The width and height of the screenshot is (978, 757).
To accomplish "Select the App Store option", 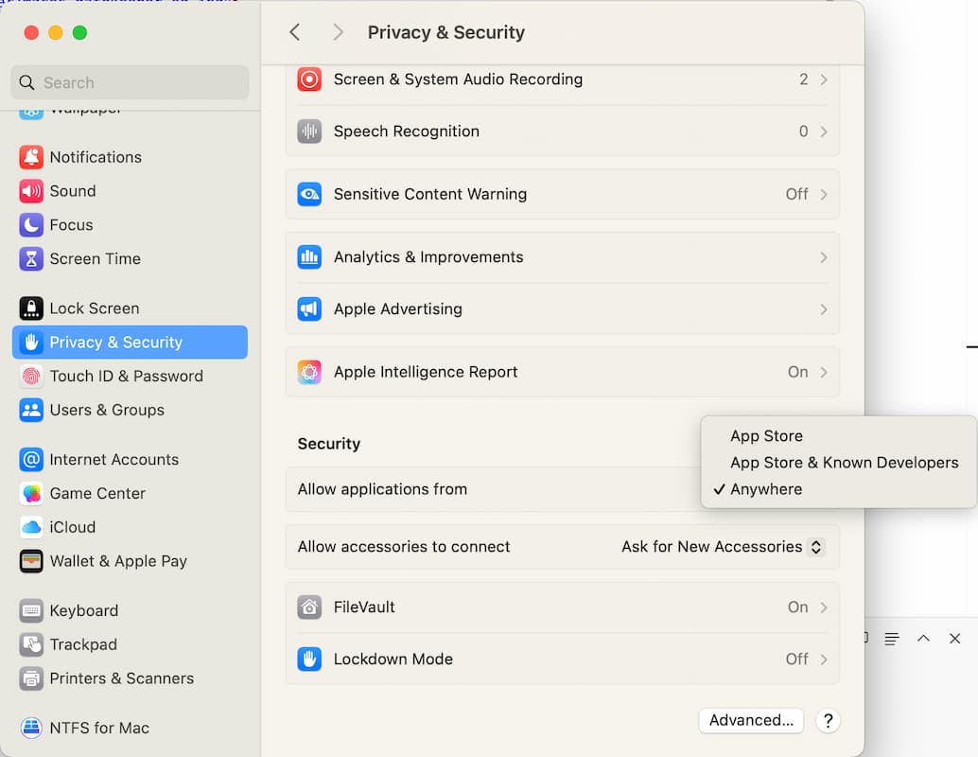I will (766, 436).
